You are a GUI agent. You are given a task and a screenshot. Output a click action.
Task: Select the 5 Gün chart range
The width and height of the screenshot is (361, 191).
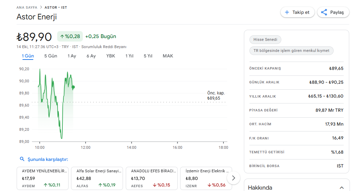(x=51, y=56)
